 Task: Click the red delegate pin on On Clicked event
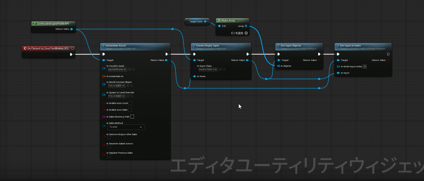pyautogui.click(x=72, y=48)
